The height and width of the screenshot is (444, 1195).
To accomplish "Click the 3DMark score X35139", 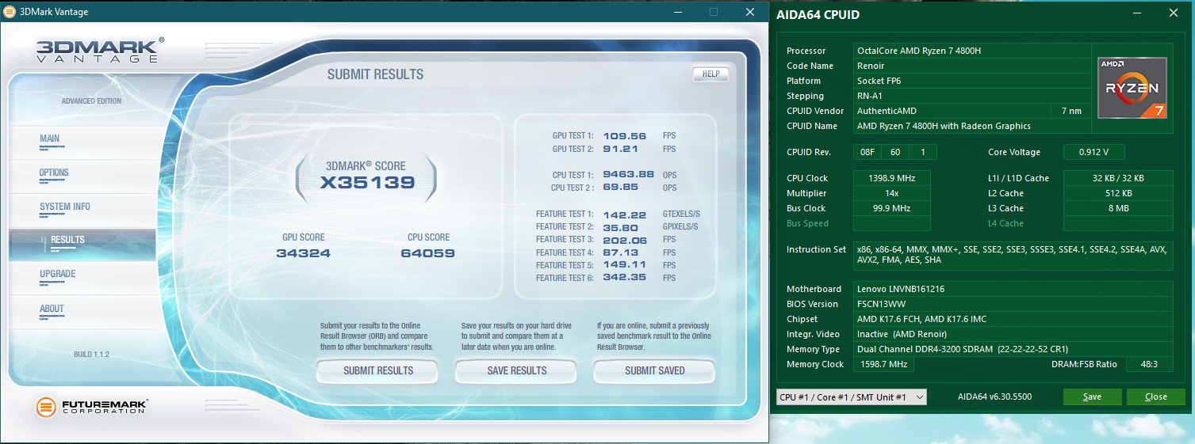I will [367, 183].
